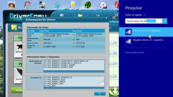The image size is (173, 97).
Task: Open the blue diamond desktop shortcut
Action: click(57, 5)
